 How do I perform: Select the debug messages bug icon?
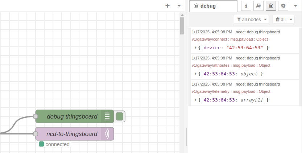[270, 6]
